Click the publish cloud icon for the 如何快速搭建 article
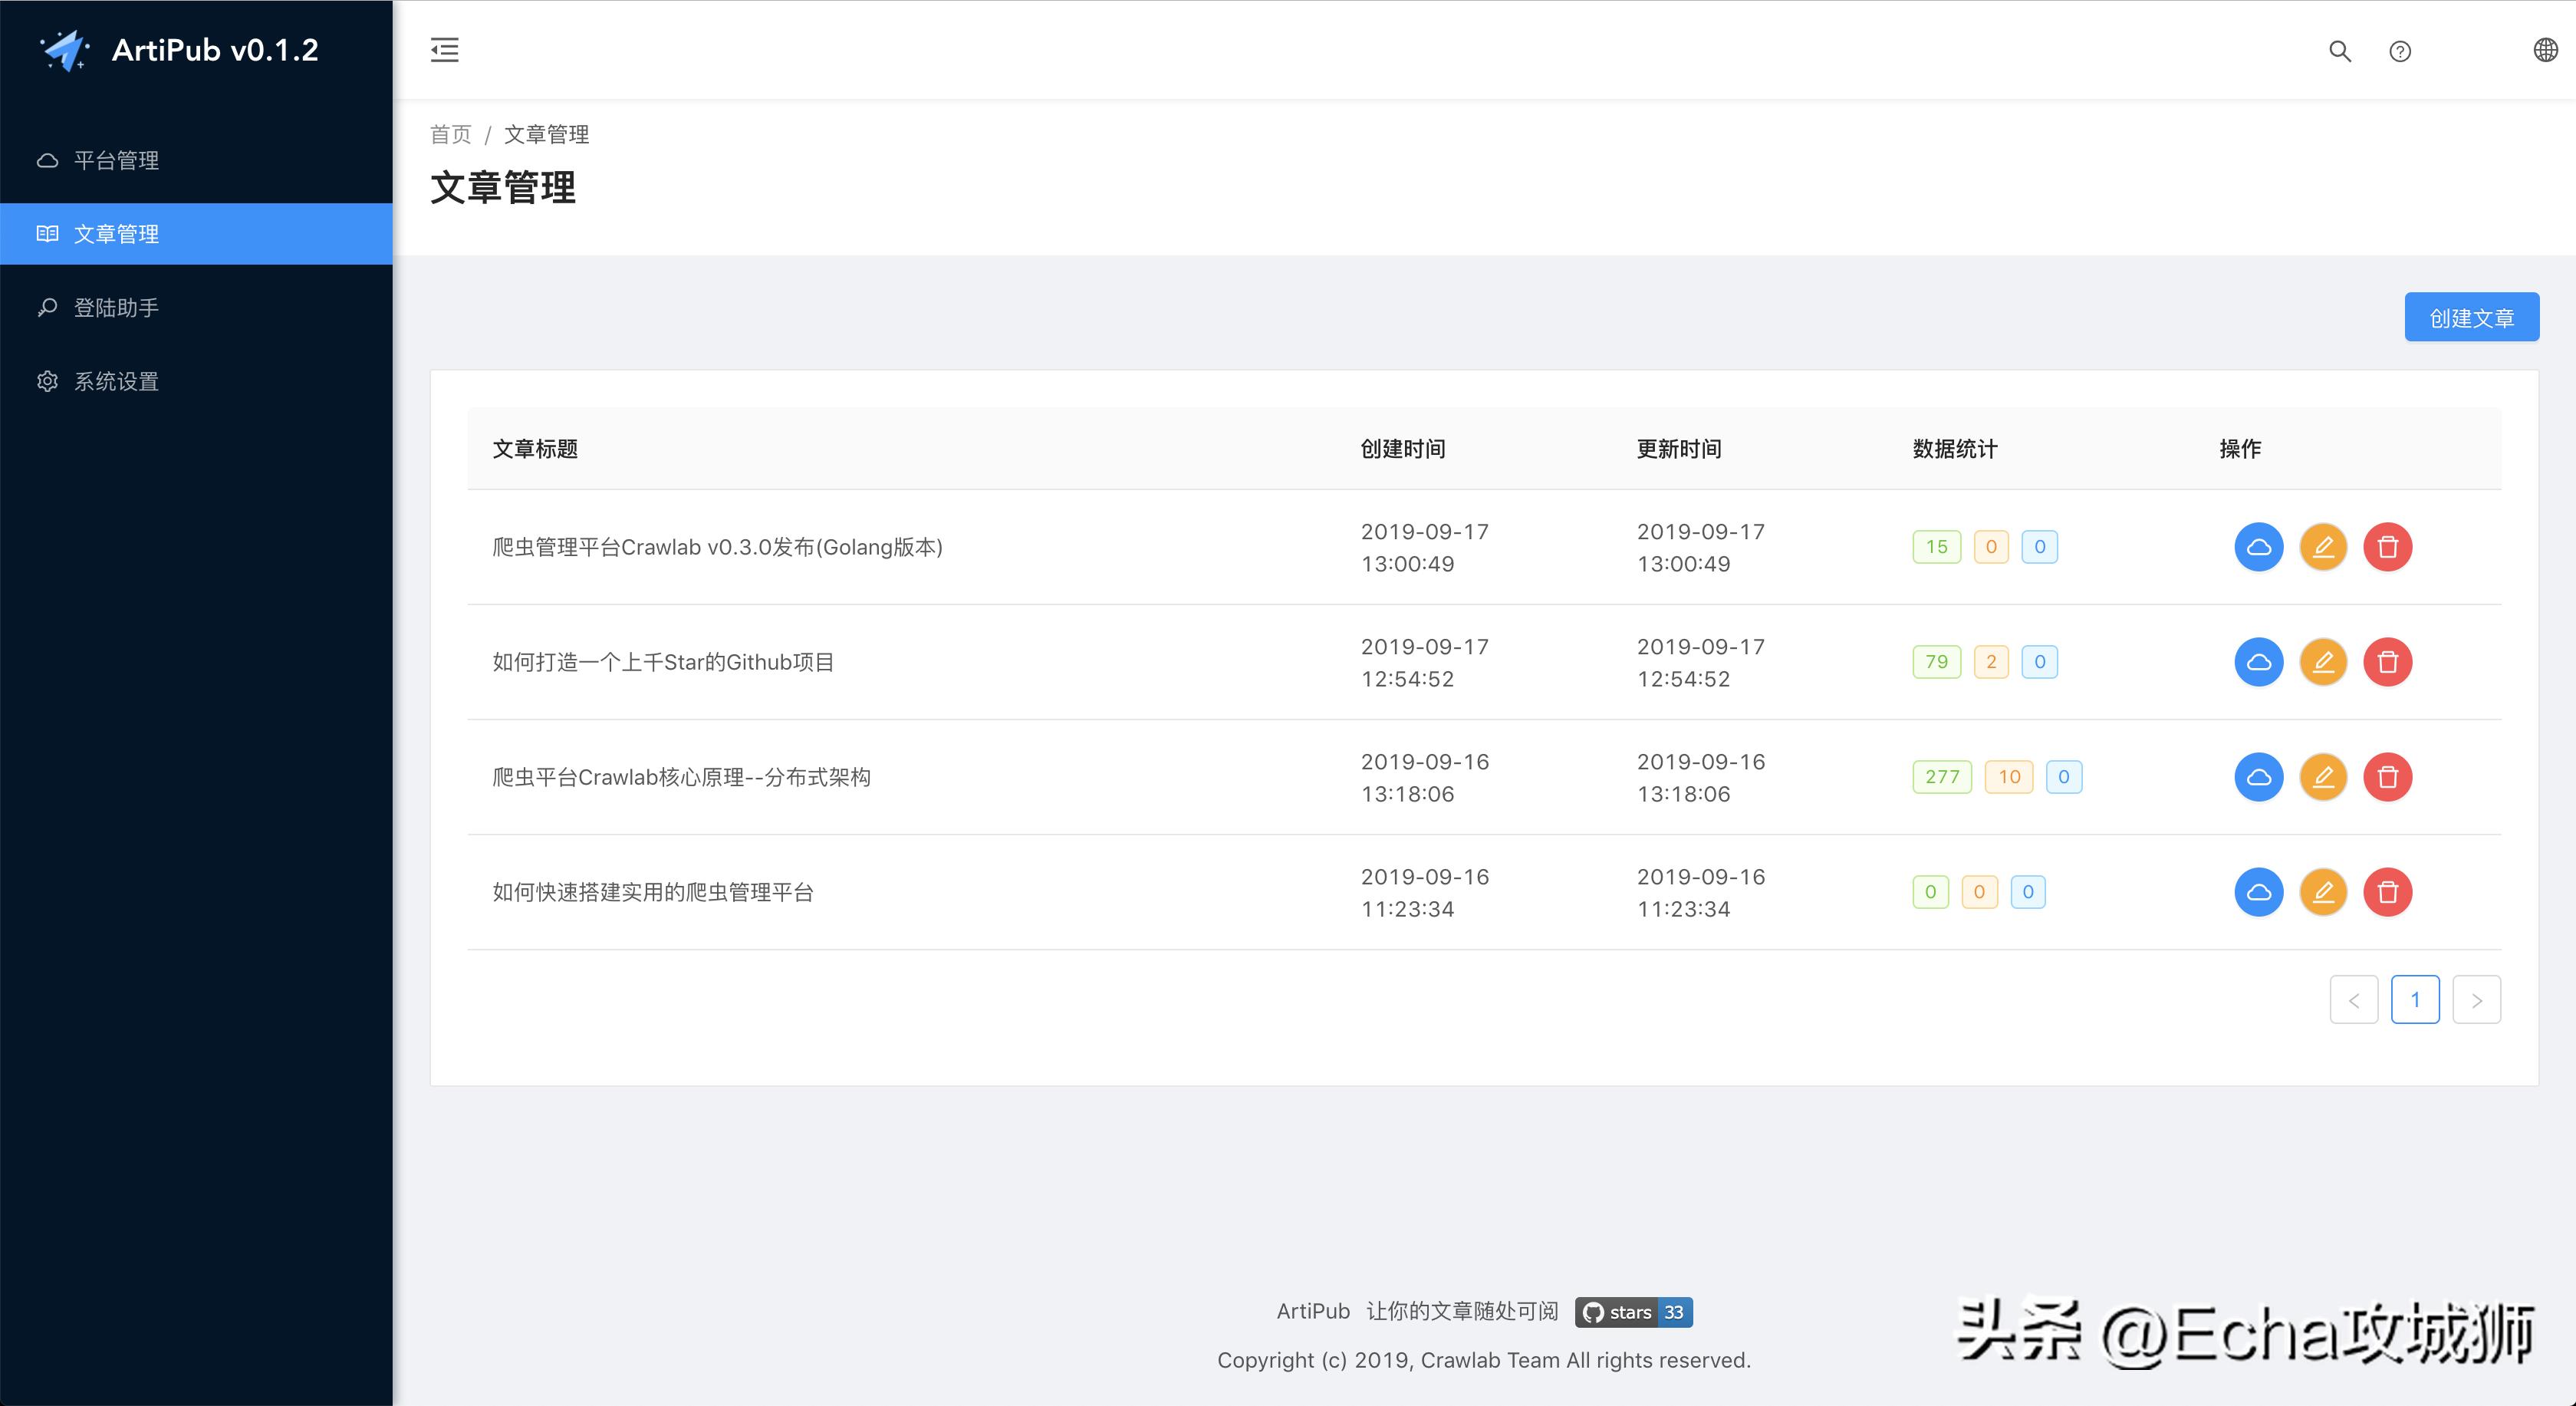The height and width of the screenshot is (1406, 2576). click(2258, 892)
